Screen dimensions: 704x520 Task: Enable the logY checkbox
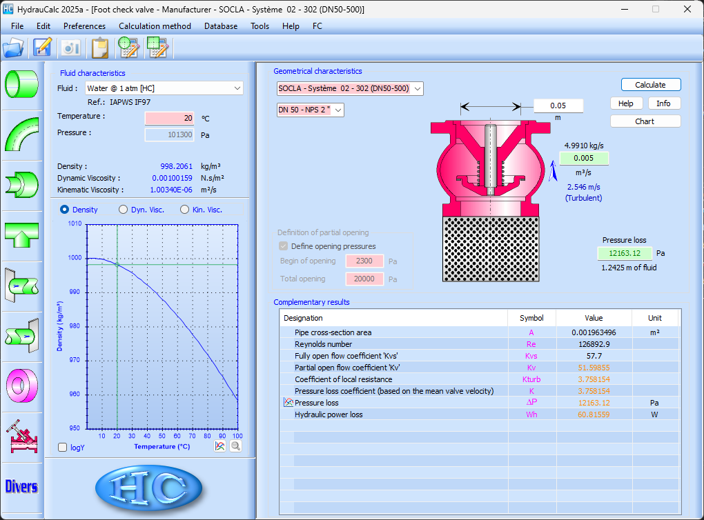coord(63,448)
